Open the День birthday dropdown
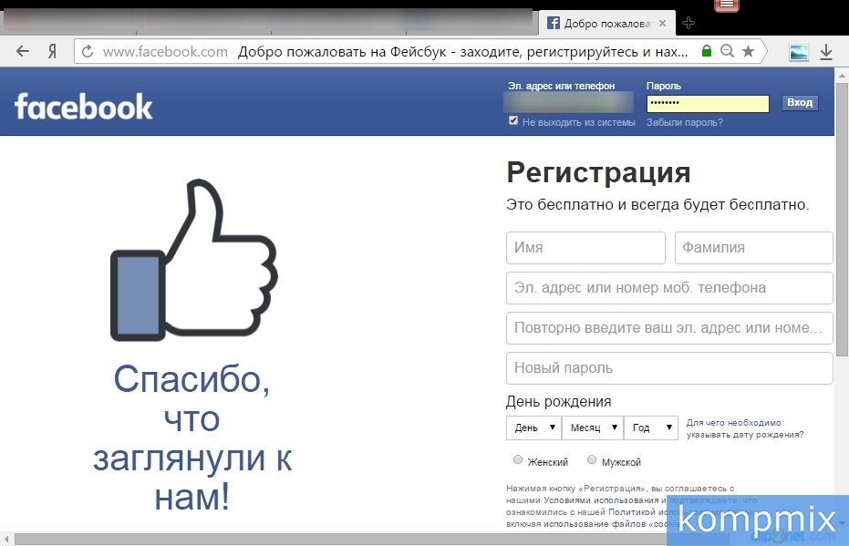This screenshot has width=849, height=546. 533,428
